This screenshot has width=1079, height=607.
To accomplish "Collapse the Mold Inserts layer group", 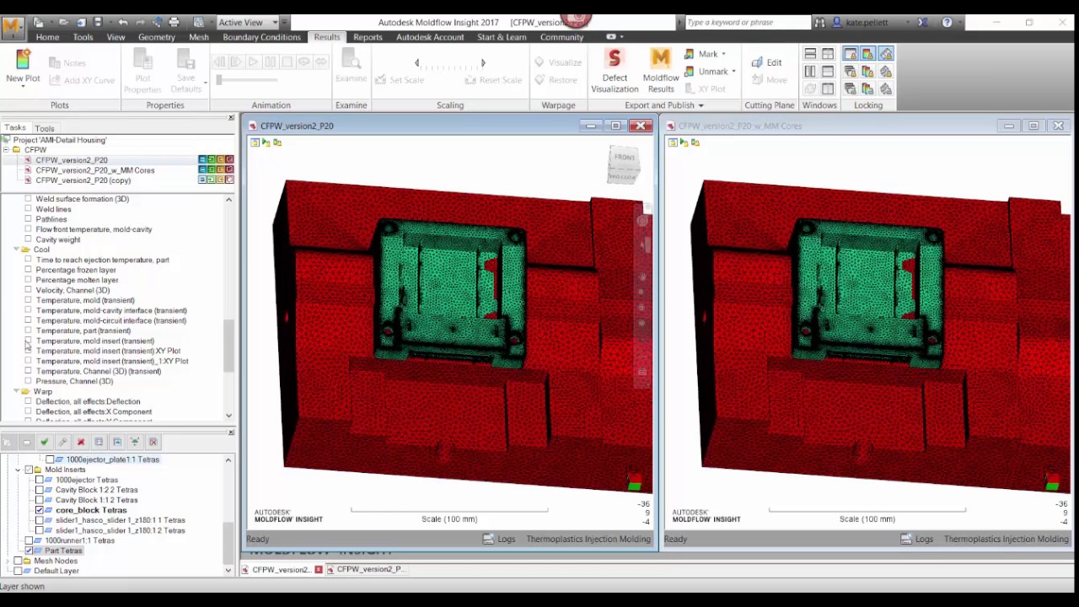I will (x=19, y=470).
